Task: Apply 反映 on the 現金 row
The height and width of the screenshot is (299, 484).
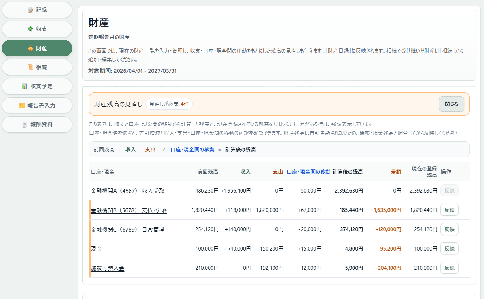Action: click(x=449, y=248)
